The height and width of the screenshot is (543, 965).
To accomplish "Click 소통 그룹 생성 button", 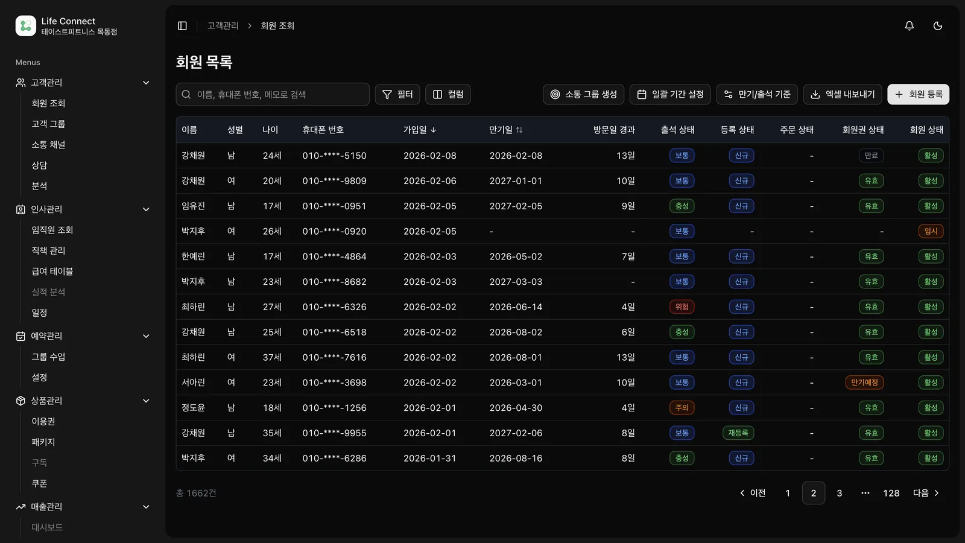I will [583, 95].
